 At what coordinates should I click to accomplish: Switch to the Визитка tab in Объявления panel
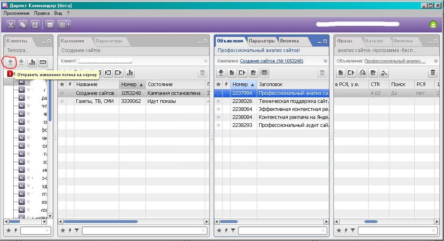(289, 41)
